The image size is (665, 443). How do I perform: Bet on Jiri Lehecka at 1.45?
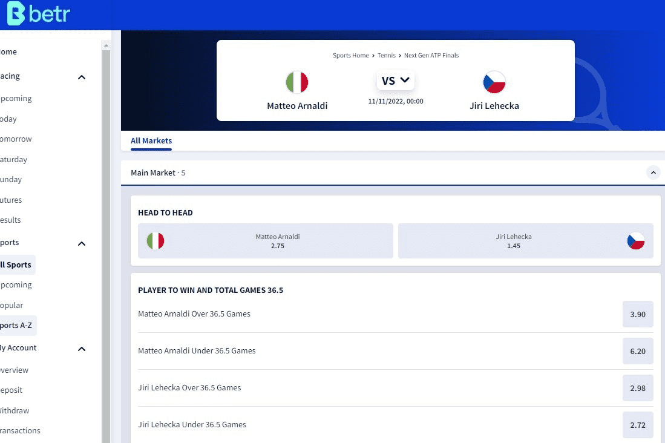[x=525, y=241]
